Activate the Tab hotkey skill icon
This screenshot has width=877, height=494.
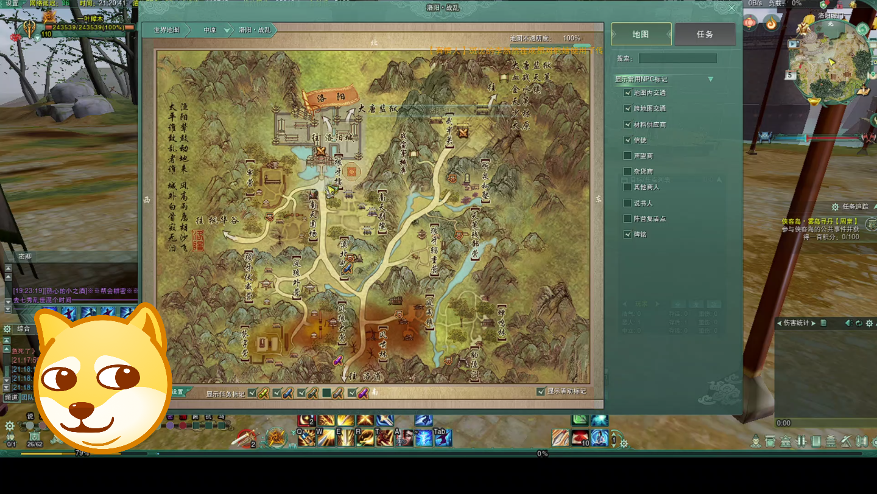[x=443, y=438]
